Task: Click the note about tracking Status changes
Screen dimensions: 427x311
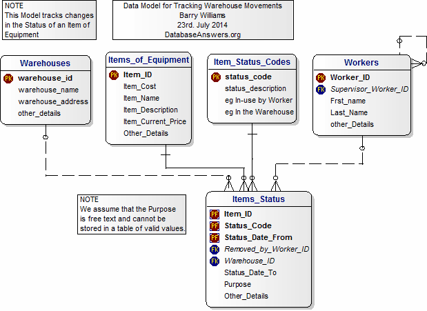Action: click(x=49, y=20)
